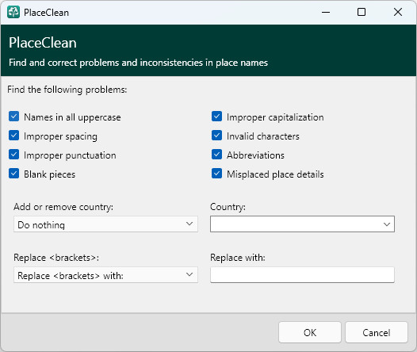The height and width of the screenshot is (352, 417).
Task: Maximize the PlaceClean window
Action: pos(362,12)
